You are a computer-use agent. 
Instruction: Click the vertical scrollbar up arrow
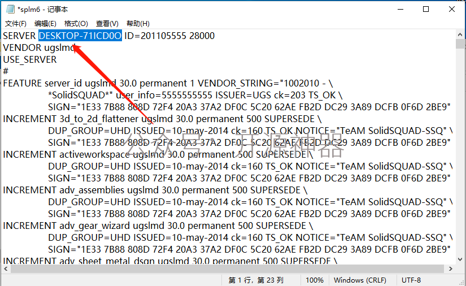click(460, 34)
